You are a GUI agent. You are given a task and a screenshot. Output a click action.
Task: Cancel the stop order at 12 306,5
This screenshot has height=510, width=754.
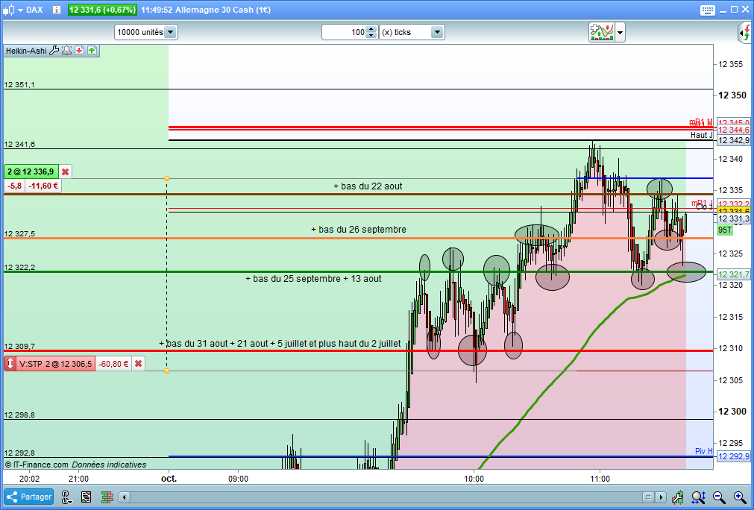[139, 364]
